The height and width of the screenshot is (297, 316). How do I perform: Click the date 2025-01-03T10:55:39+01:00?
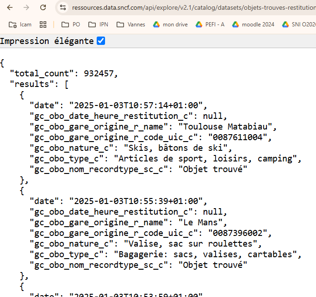click(136, 201)
